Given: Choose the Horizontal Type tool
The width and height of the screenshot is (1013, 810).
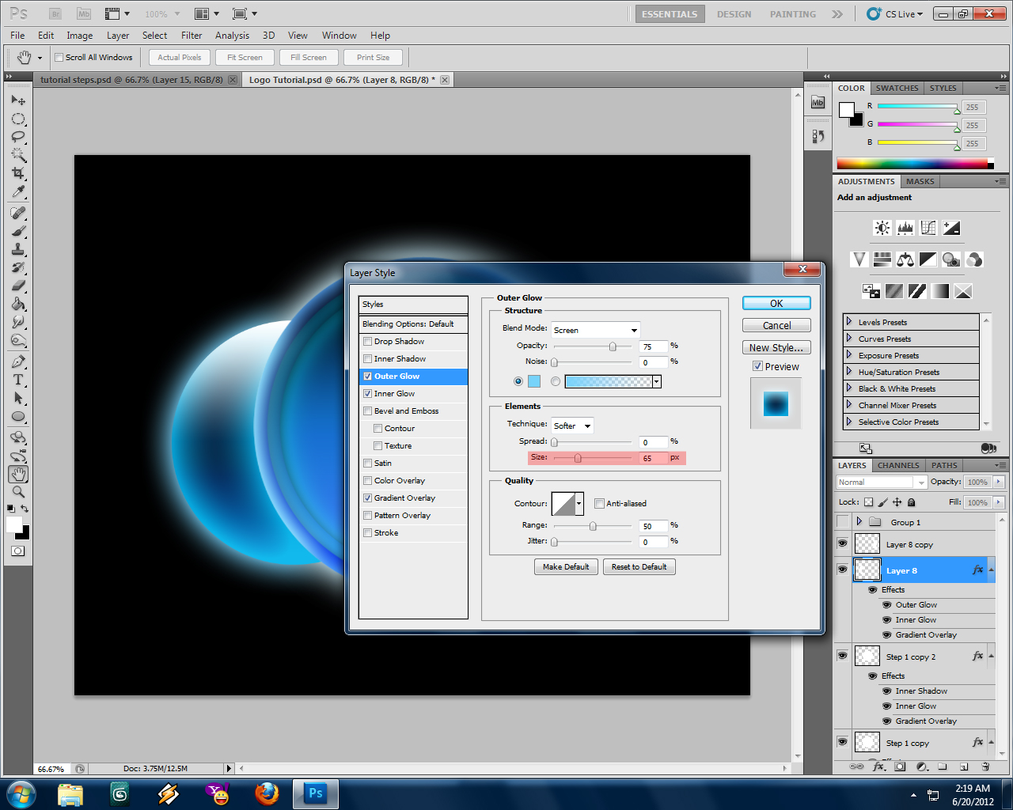Looking at the screenshot, I should point(17,379).
